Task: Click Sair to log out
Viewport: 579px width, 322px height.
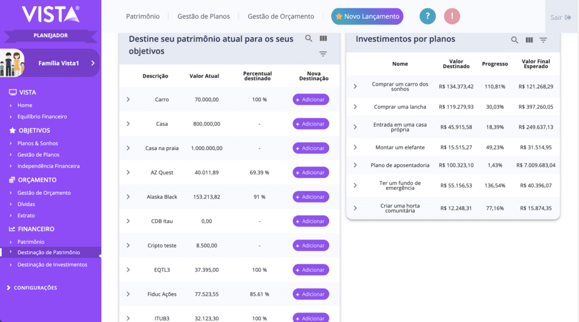Action: [561, 18]
